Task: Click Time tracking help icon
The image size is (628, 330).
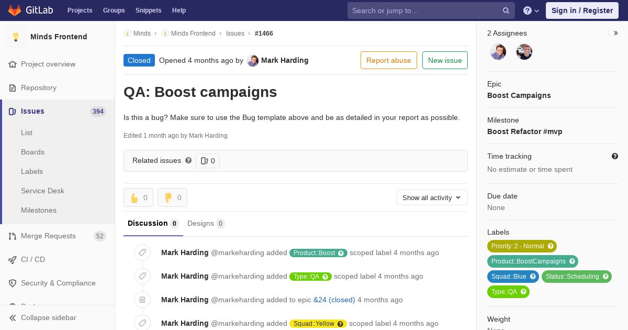Action: click(614, 156)
